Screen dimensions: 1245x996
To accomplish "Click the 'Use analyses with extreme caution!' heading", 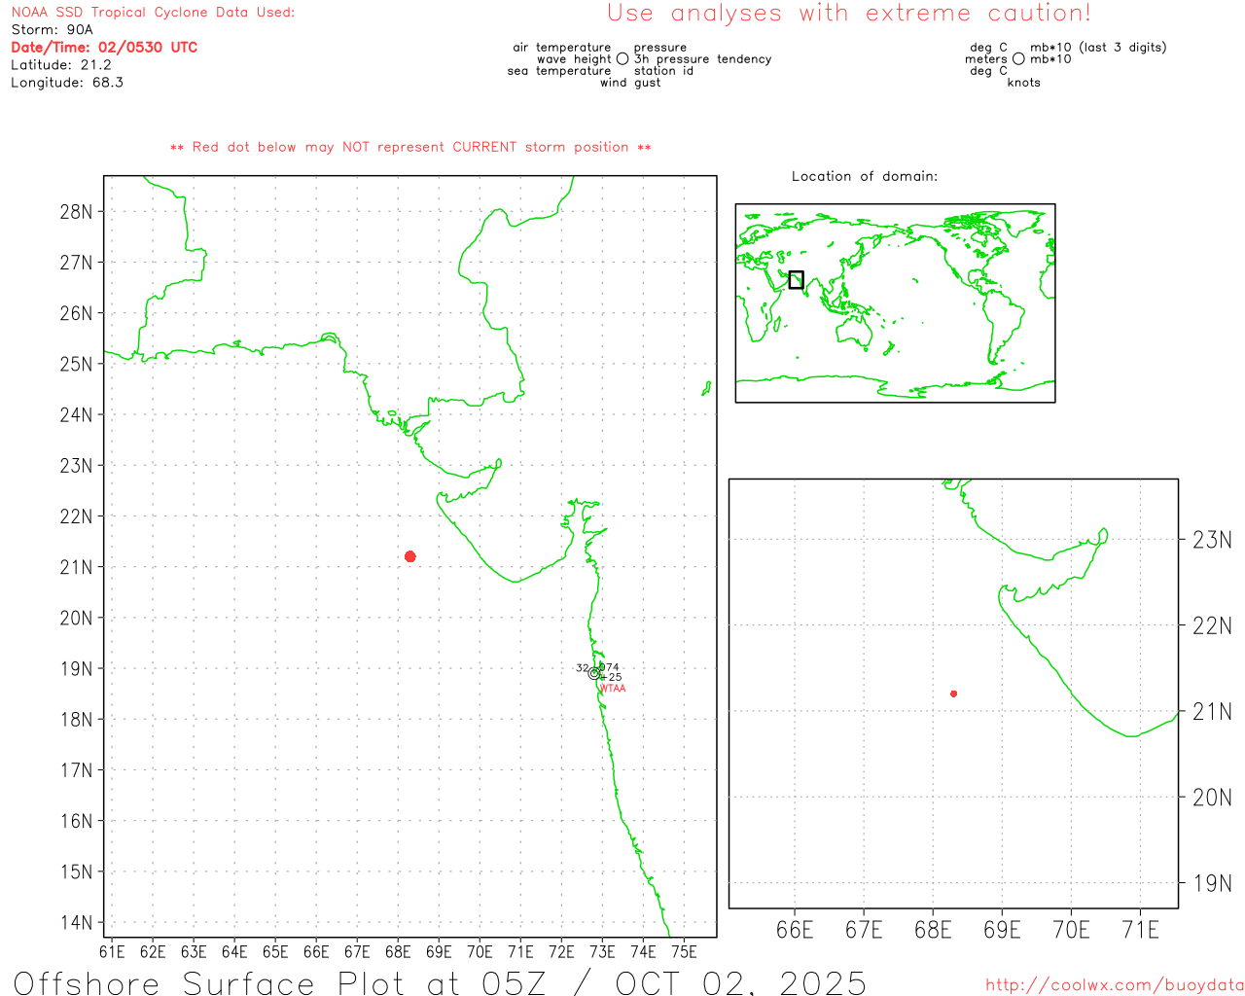I will [848, 14].
